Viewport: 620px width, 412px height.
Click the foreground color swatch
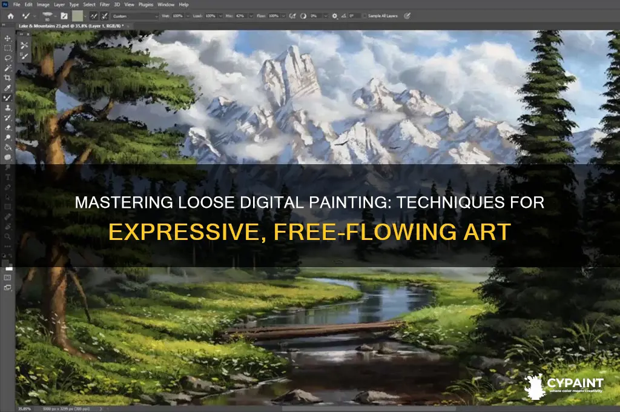click(5, 263)
